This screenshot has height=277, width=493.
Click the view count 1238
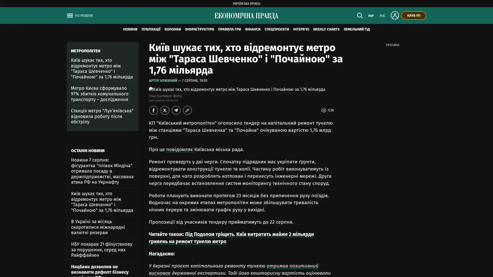[331, 110]
